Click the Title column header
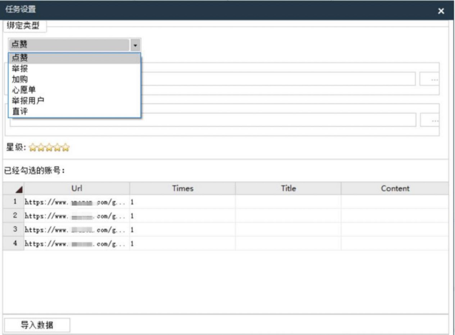 click(x=288, y=188)
